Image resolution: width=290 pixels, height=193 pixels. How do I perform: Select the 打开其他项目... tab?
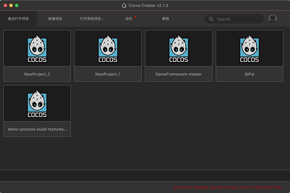pyautogui.click(x=92, y=19)
